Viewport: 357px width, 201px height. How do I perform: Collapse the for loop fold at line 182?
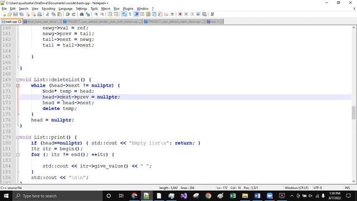pyautogui.click(x=18, y=155)
